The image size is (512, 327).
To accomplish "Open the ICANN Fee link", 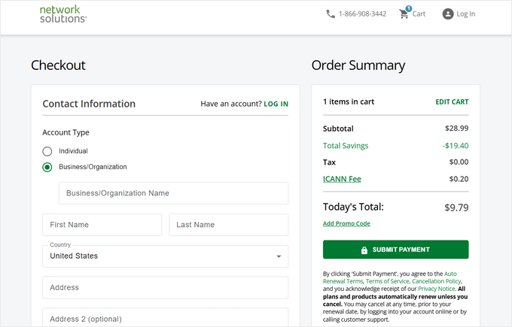I will coord(342,179).
